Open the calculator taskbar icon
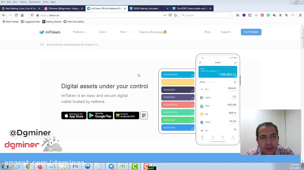This screenshot has width=304, height=170. (x=99, y=166)
